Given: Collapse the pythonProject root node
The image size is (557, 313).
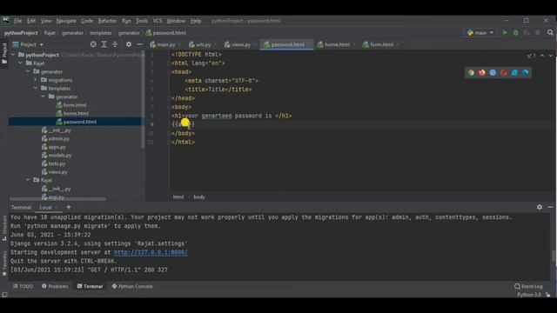Looking at the screenshot, I should (x=13, y=55).
